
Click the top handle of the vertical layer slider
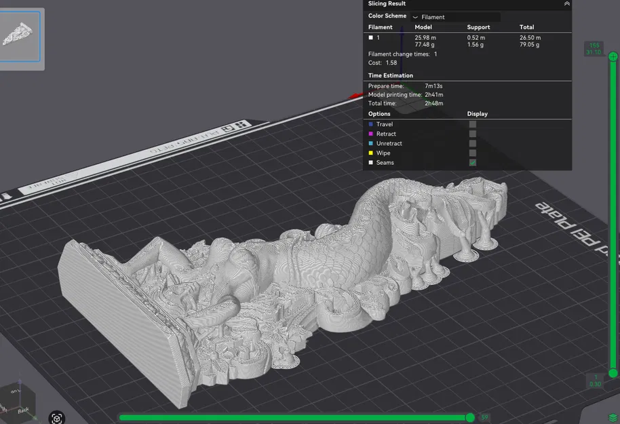tap(613, 57)
